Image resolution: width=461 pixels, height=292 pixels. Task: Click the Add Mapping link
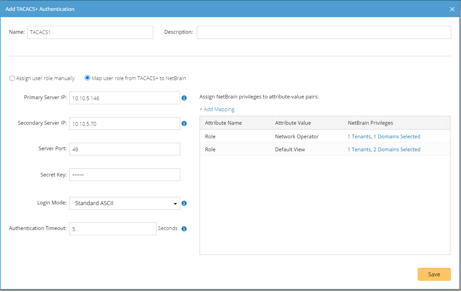(217, 109)
